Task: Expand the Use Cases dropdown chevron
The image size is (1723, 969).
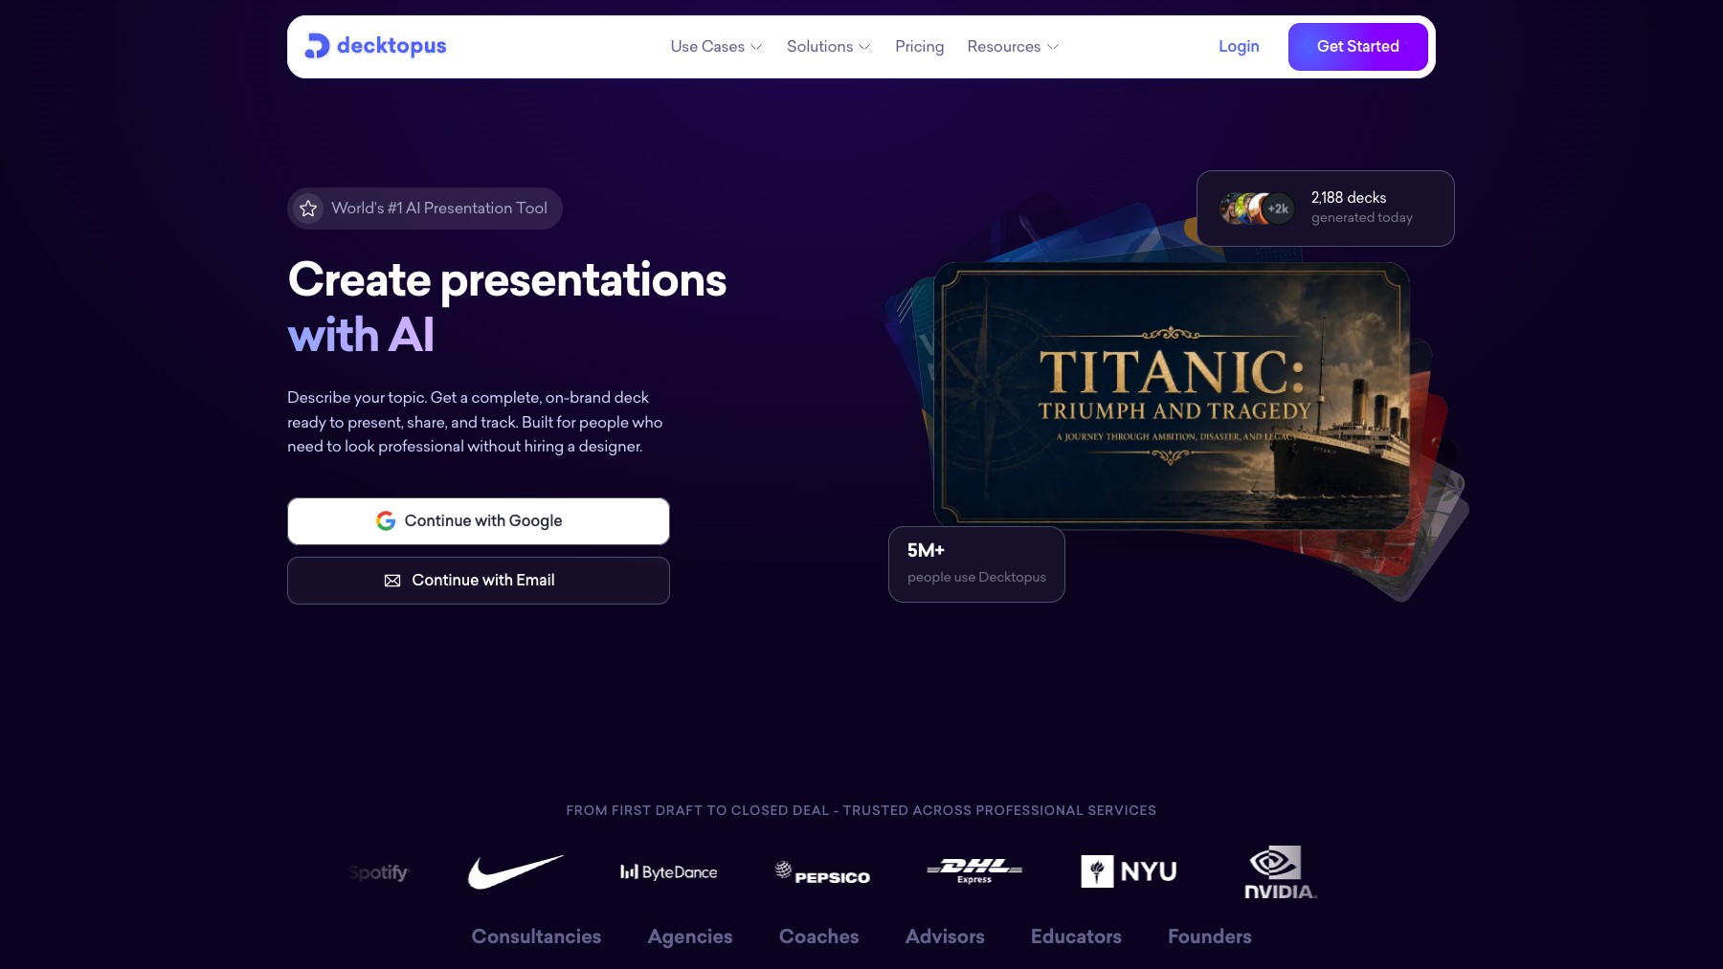Action: [x=756, y=47]
